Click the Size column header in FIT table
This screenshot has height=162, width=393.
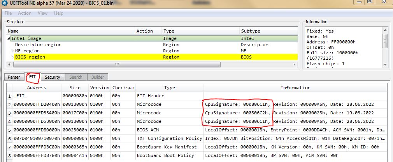tap(75, 88)
